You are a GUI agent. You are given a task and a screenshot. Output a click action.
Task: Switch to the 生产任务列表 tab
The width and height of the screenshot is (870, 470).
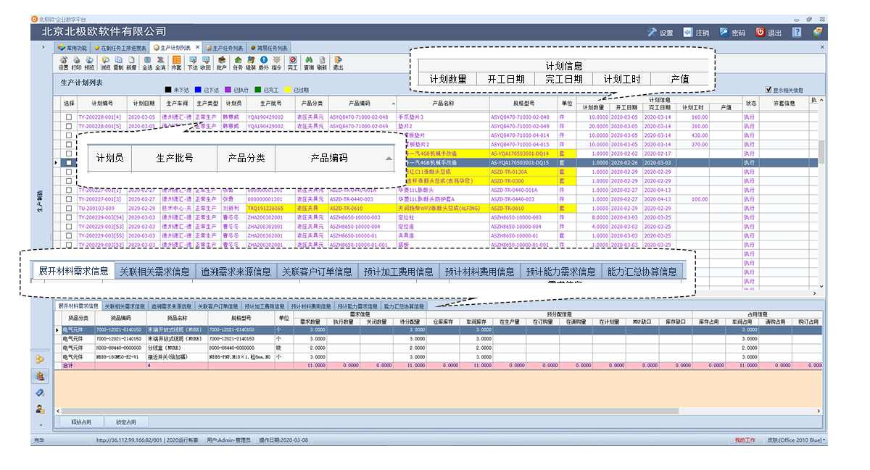click(224, 47)
